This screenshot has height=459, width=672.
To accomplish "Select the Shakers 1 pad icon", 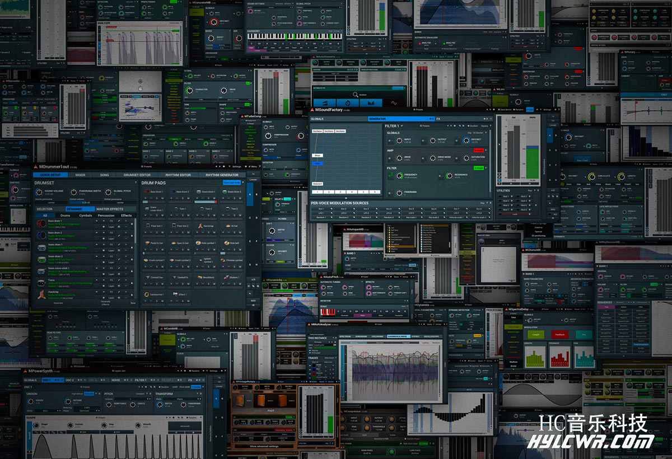I will pyautogui.click(x=226, y=277).
